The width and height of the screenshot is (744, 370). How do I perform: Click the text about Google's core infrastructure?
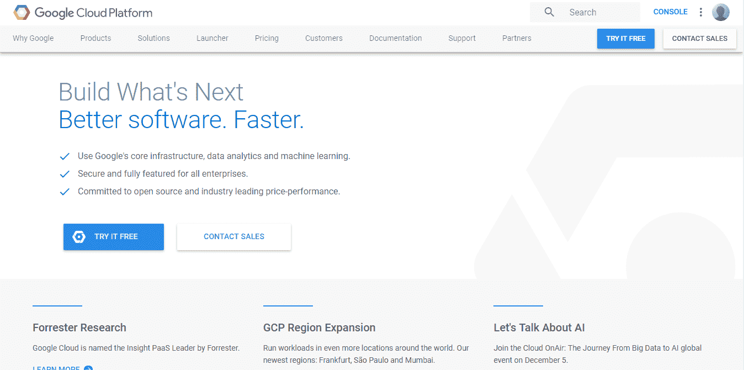point(214,156)
